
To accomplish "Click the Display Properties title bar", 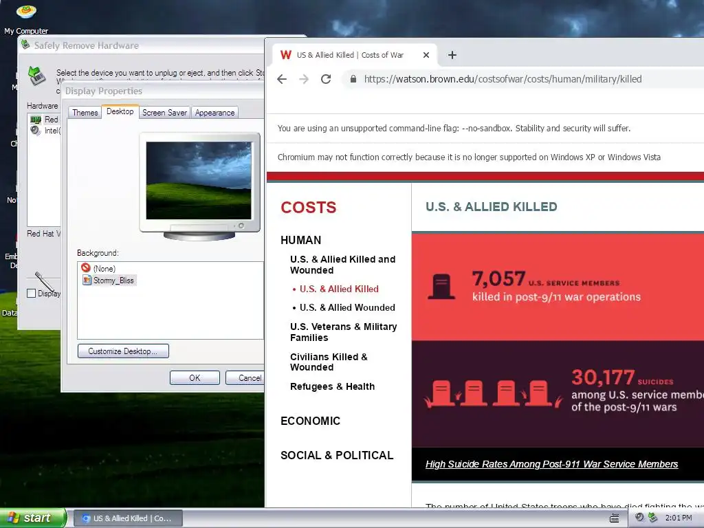I will (162, 91).
